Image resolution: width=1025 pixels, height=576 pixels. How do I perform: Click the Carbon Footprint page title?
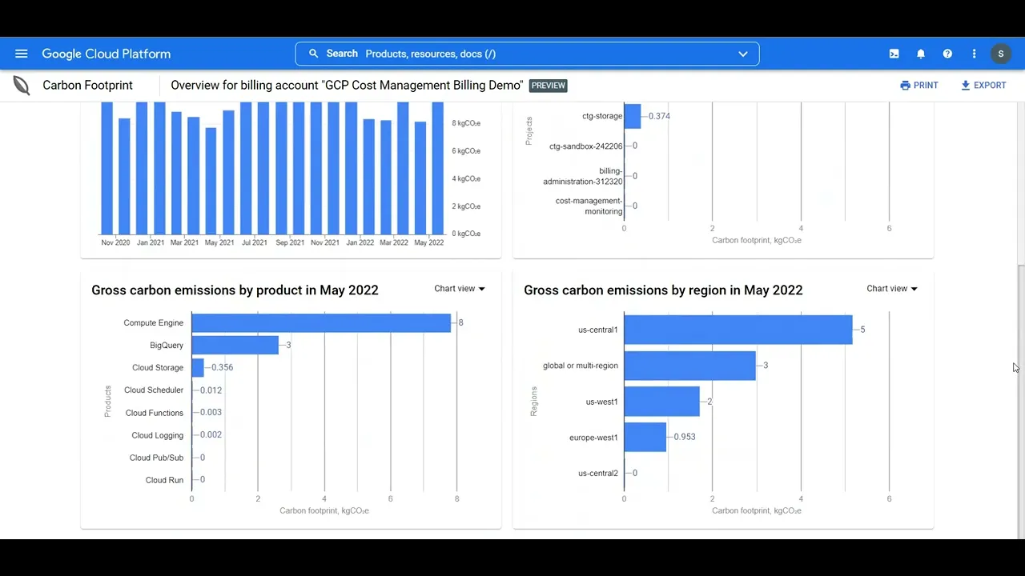pos(87,86)
